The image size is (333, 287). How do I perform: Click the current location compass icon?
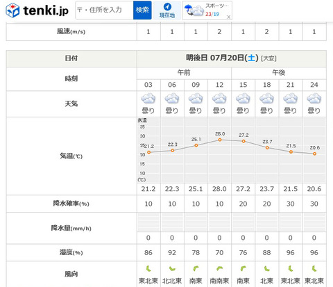[x=167, y=6]
